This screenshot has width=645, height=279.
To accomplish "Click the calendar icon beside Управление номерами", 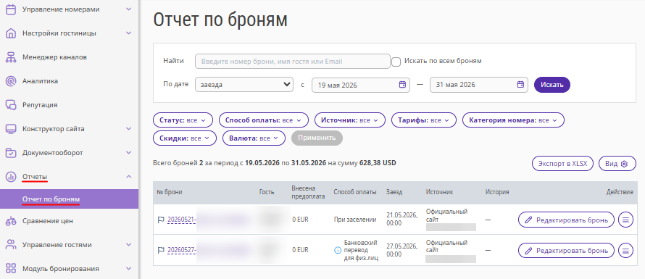I will (x=11, y=9).
